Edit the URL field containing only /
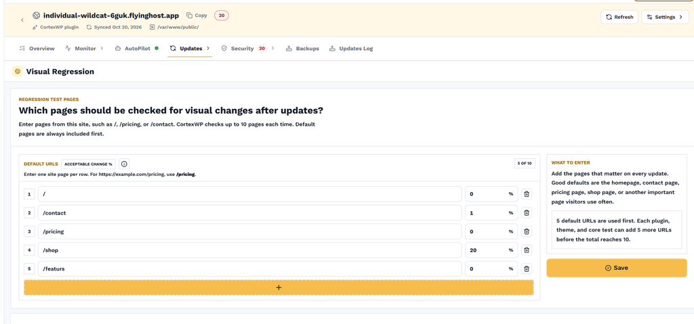This screenshot has width=694, height=324. [250, 194]
